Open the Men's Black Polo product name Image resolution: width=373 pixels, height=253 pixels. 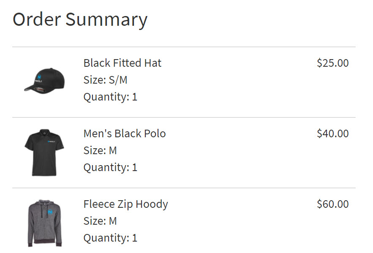125,133
